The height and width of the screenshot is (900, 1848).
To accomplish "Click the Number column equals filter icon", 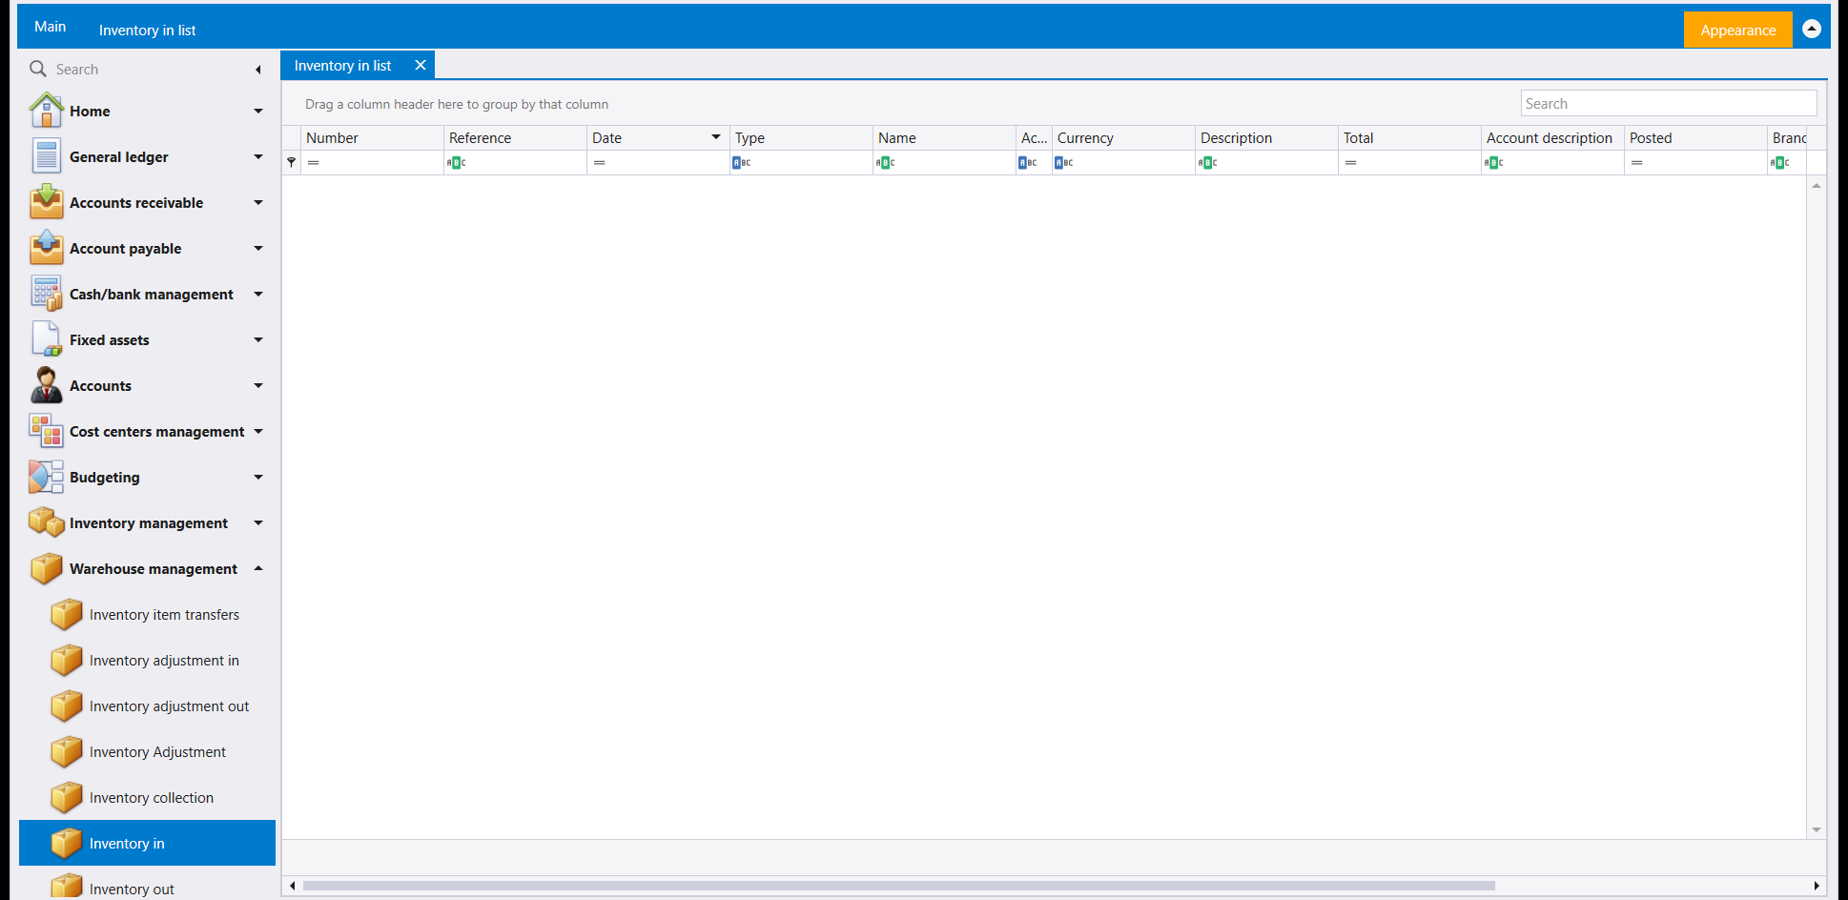I will pos(313,163).
